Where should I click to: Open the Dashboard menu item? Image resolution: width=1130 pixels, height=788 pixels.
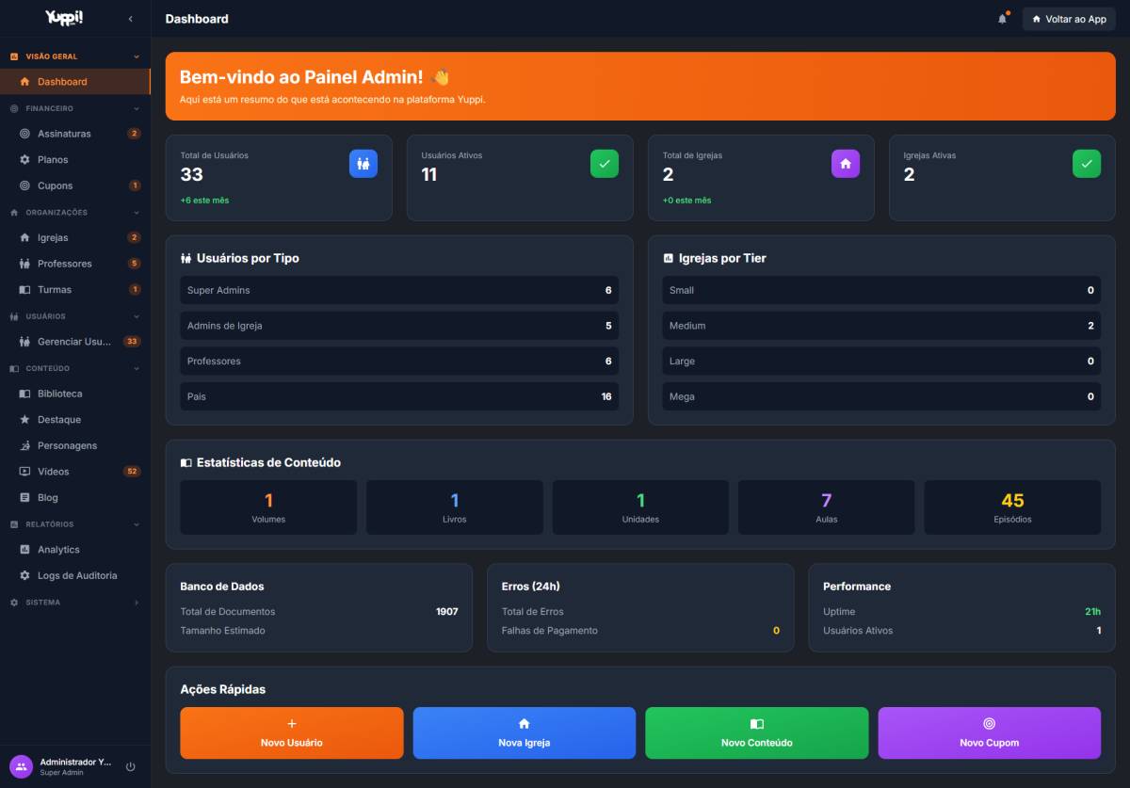click(x=75, y=82)
